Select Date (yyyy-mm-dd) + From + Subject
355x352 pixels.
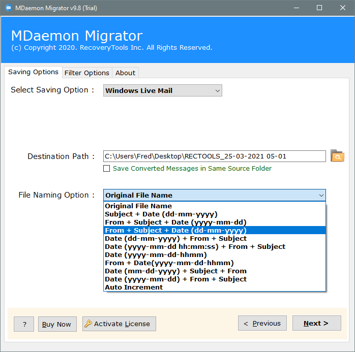(215, 279)
